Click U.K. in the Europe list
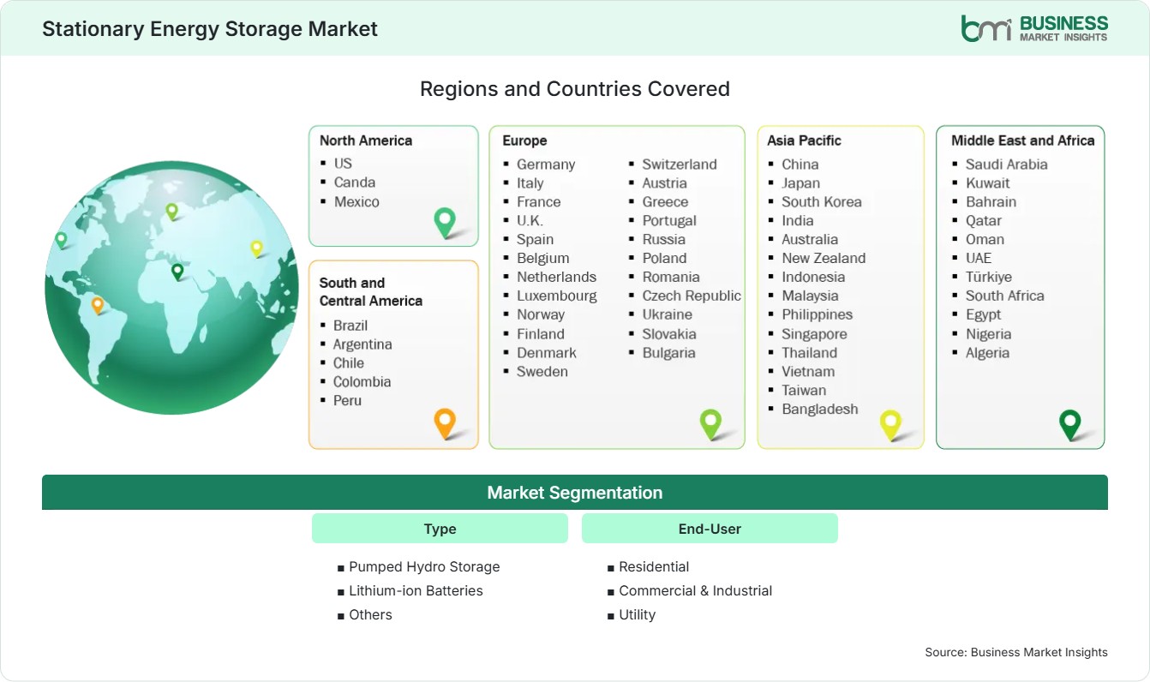This screenshot has height=682, width=1150. [530, 220]
